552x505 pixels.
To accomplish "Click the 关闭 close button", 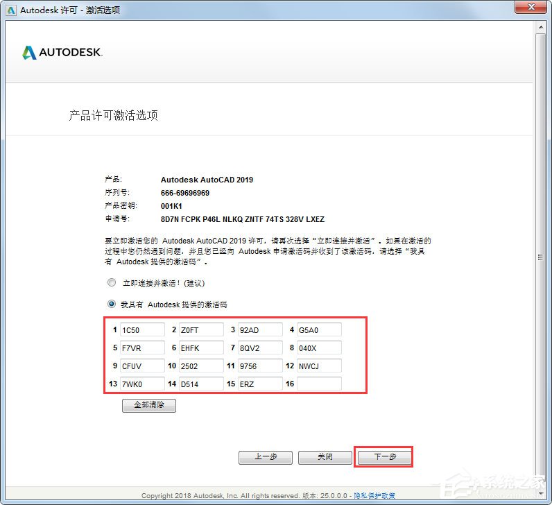I will 325,457.
